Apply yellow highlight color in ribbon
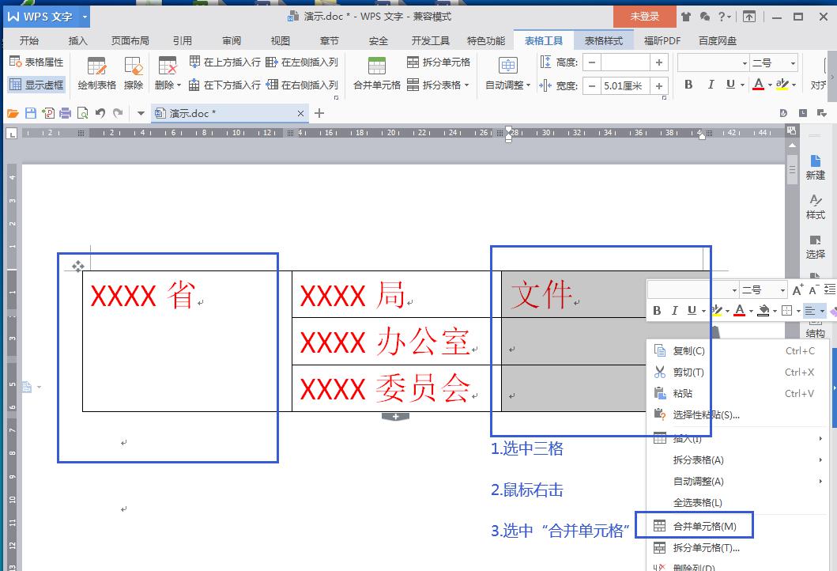 pyautogui.click(x=782, y=85)
